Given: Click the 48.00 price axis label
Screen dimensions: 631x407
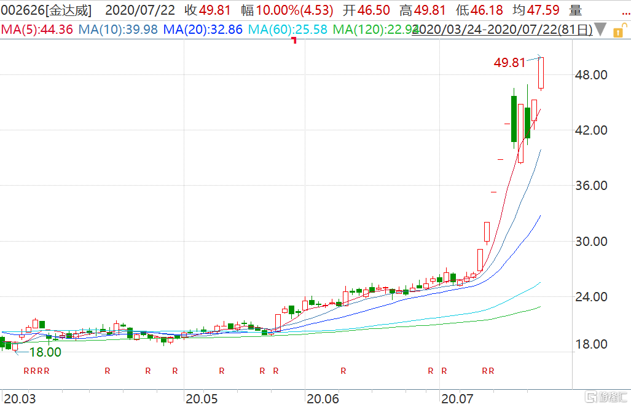Looking at the screenshot, I should 591,75.
